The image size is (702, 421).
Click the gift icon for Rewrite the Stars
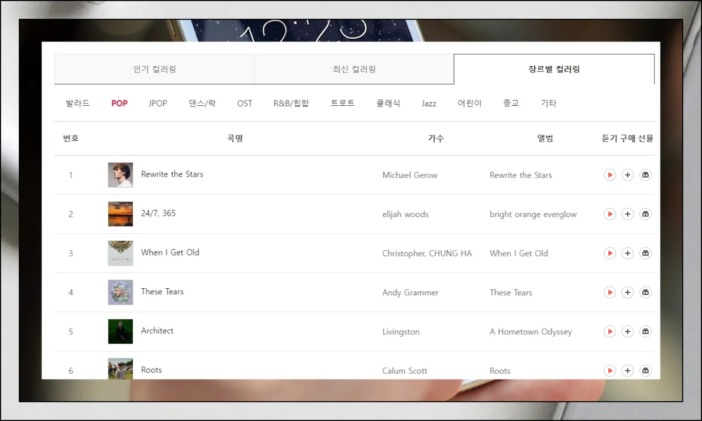click(x=645, y=175)
